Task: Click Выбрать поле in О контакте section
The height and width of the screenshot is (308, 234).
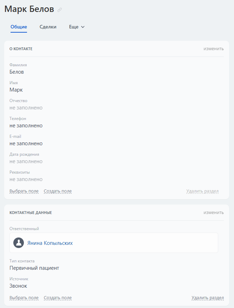Action: [24, 191]
